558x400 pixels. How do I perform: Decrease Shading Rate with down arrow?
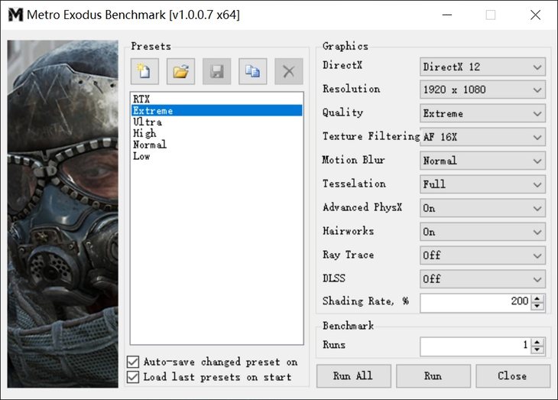pos(537,307)
